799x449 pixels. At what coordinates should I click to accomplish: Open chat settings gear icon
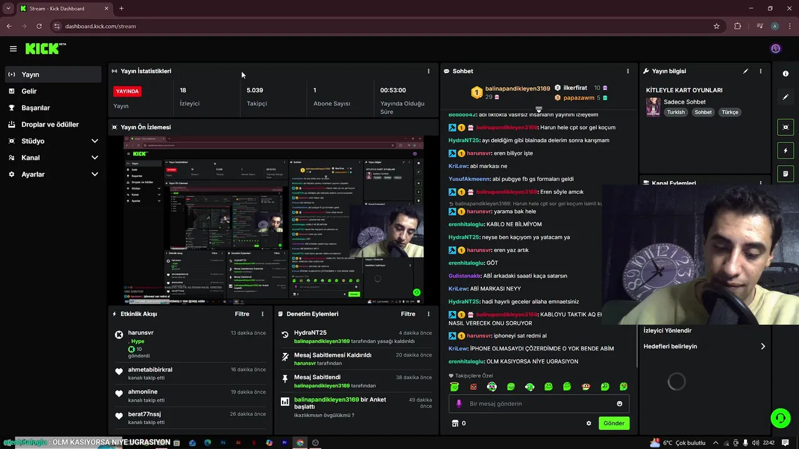589,423
